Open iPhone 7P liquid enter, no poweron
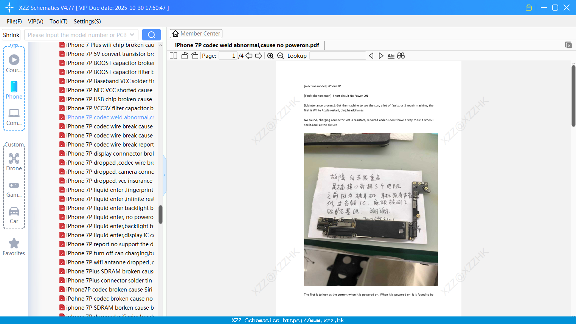This screenshot has width=576, height=324. click(107, 217)
